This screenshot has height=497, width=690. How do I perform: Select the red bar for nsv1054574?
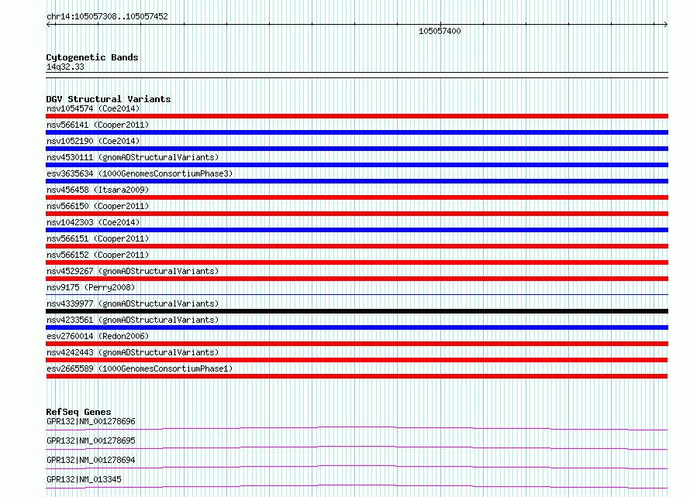click(x=357, y=116)
